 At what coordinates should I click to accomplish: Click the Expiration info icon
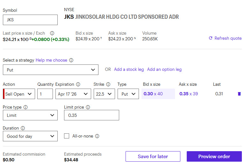point(78,84)
